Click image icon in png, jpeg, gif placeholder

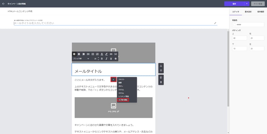click(113, 106)
